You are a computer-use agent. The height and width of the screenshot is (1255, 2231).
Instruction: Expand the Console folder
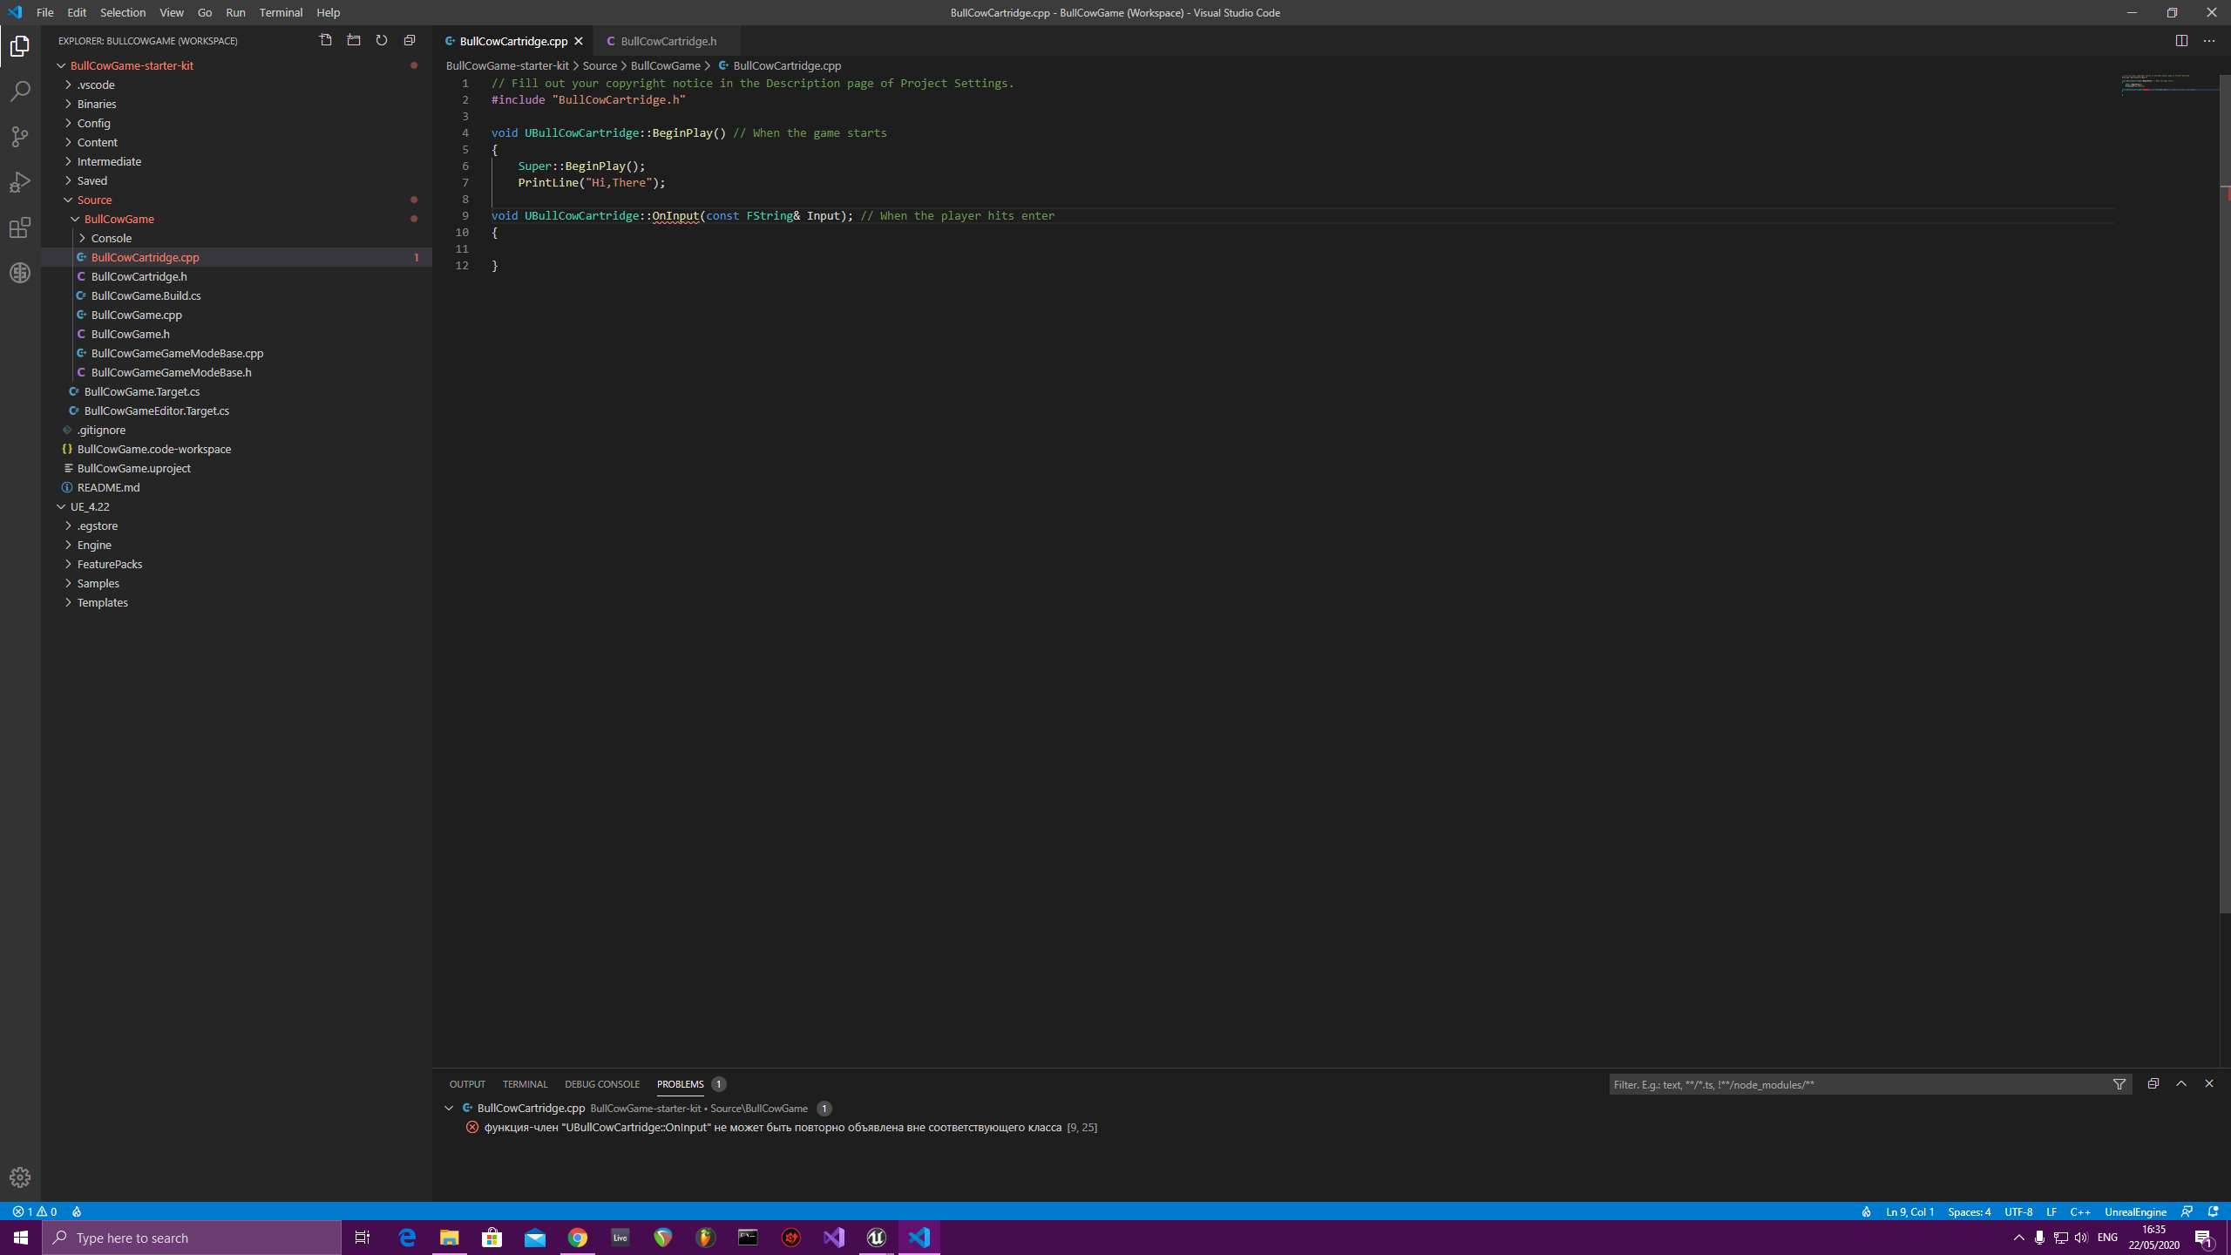click(112, 237)
